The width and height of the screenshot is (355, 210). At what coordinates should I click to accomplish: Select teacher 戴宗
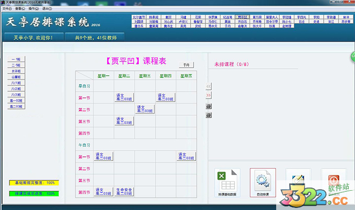[x=169, y=17]
